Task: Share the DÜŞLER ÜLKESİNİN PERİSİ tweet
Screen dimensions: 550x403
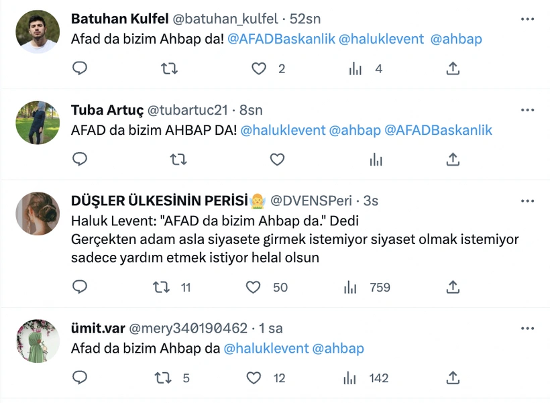Action: click(453, 287)
